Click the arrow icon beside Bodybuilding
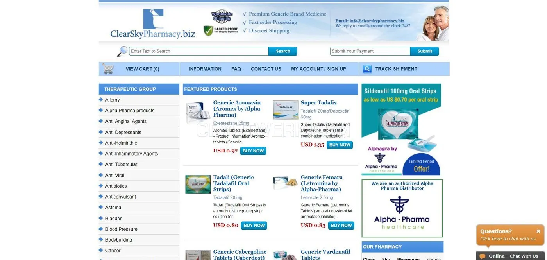The height and width of the screenshot is (260, 547). coord(101,240)
